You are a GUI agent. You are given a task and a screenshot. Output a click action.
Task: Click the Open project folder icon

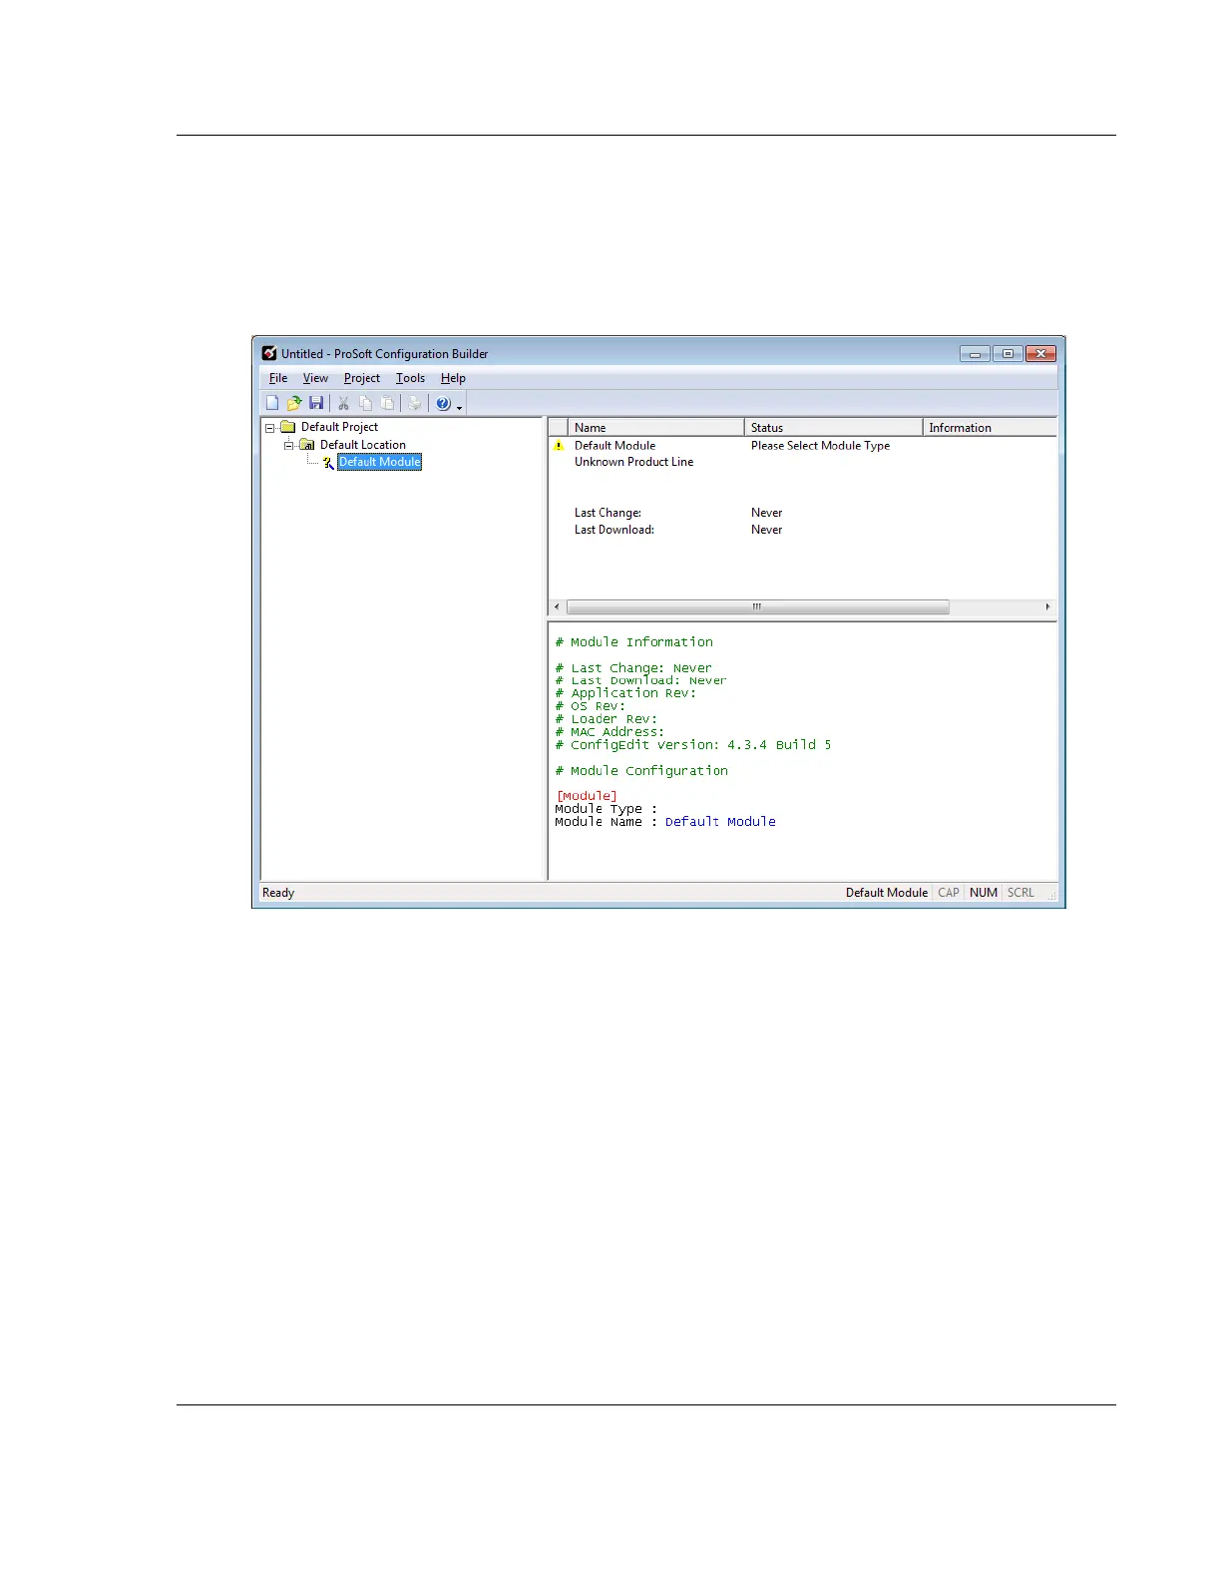(x=294, y=403)
